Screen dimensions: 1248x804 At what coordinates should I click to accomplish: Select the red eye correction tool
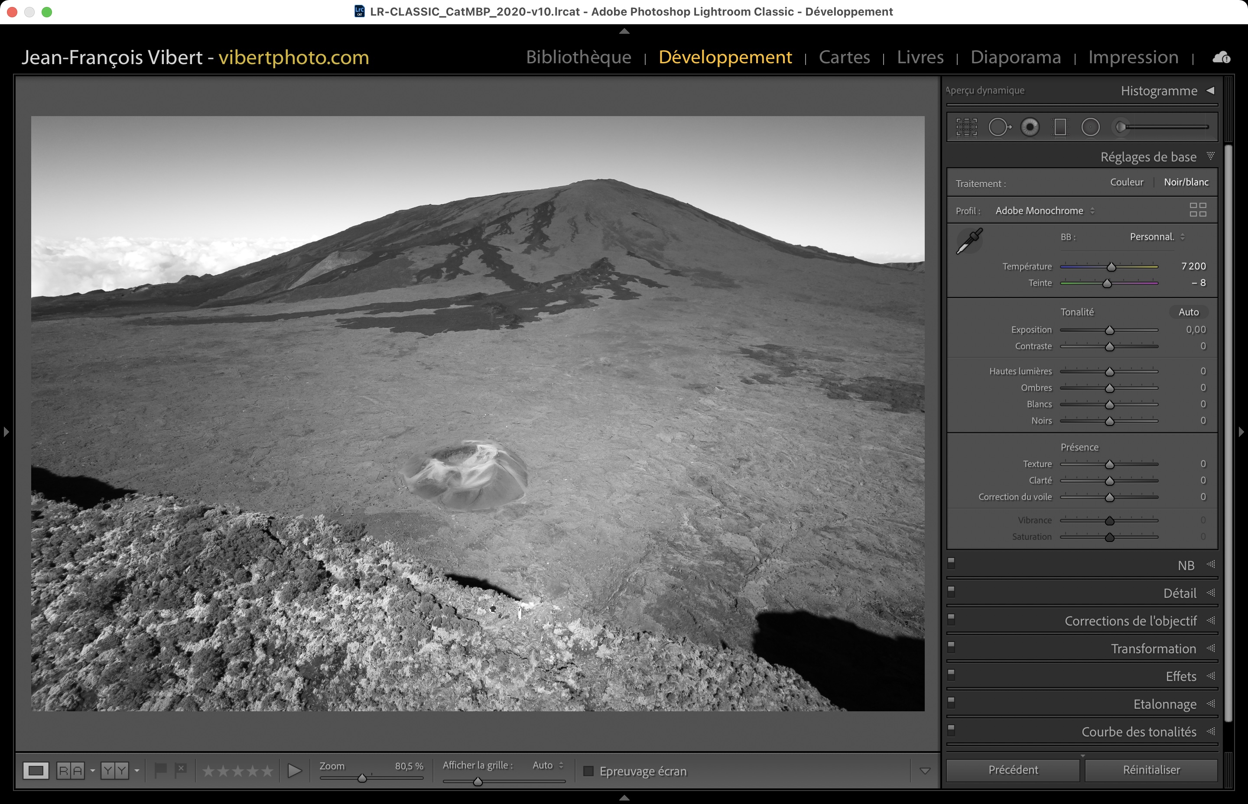pos(1030,127)
